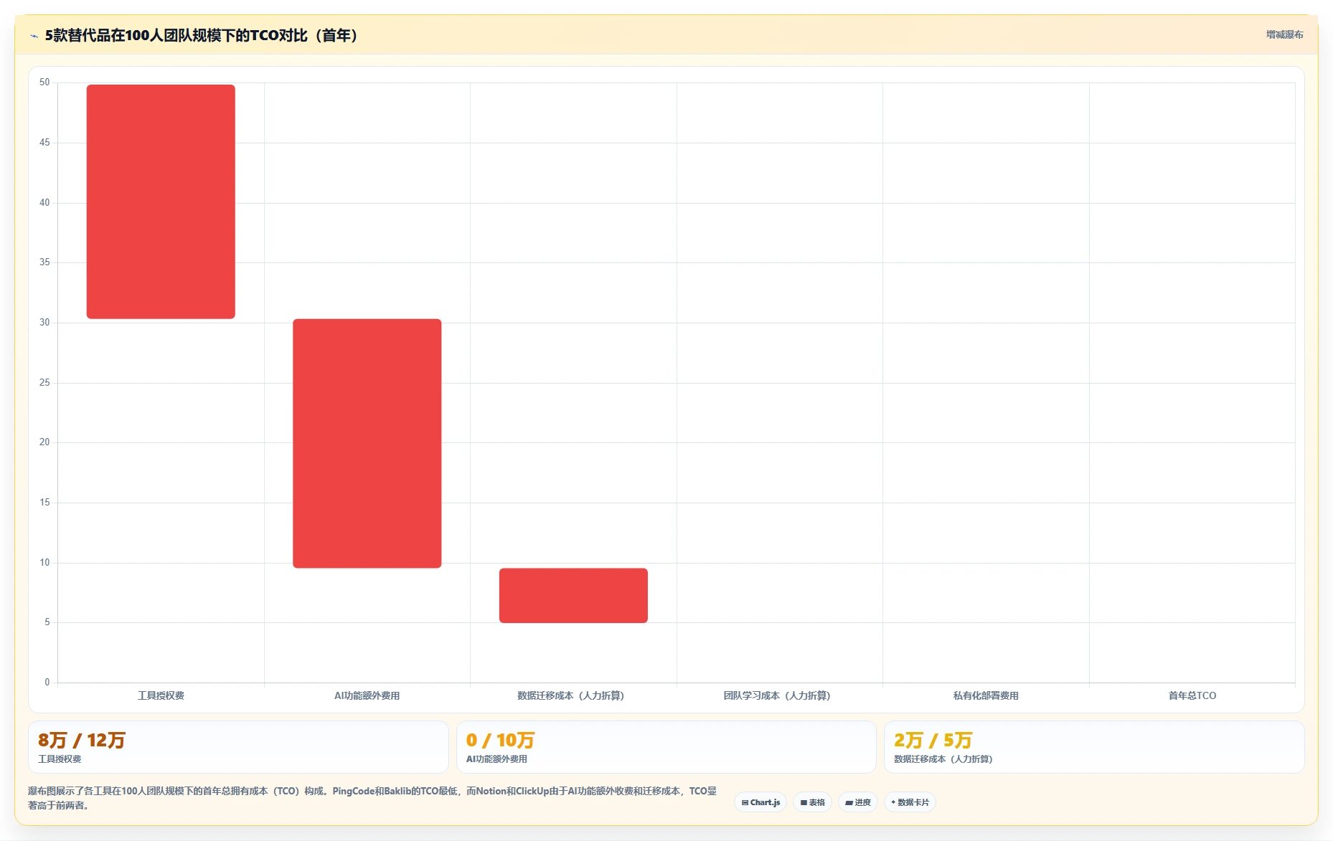Click the Chart.js tag pill
Image resolution: width=1333 pixels, height=841 pixels.
tap(760, 802)
